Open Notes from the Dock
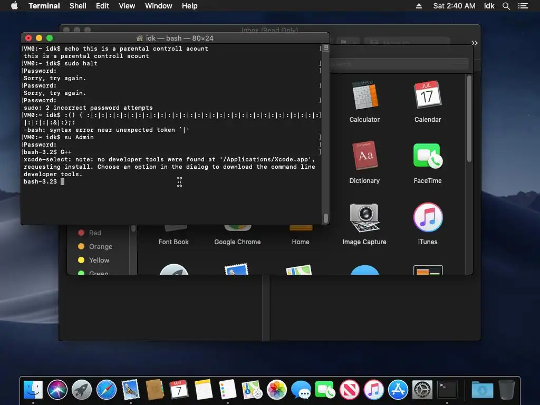 203,390
